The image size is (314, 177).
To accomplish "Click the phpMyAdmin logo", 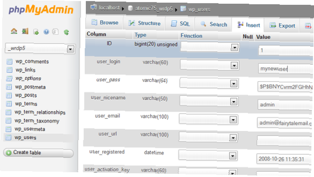I will [41, 10].
